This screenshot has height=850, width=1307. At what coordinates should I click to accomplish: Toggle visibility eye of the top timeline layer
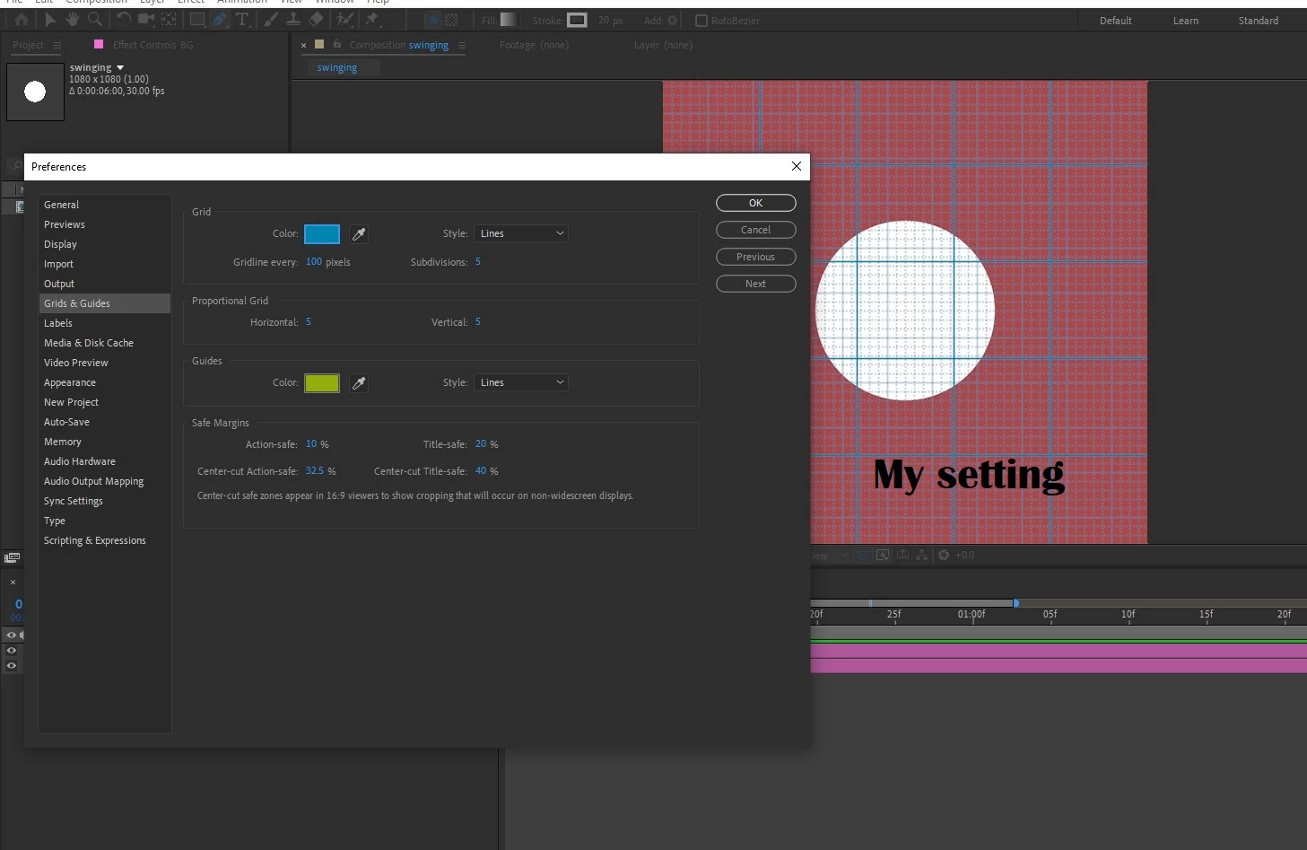(x=12, y=635)
